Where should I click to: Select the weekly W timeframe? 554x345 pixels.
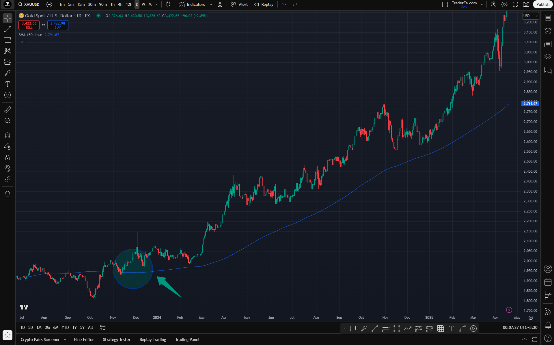[x=143, y=4]
